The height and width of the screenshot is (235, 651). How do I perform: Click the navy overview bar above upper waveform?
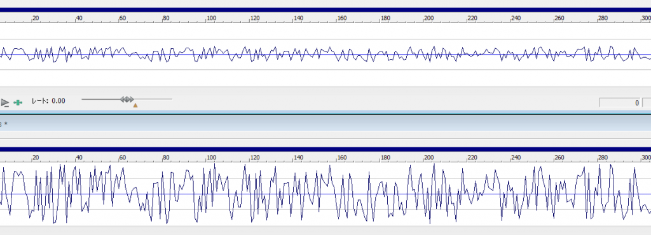click(x=325, y=10)
